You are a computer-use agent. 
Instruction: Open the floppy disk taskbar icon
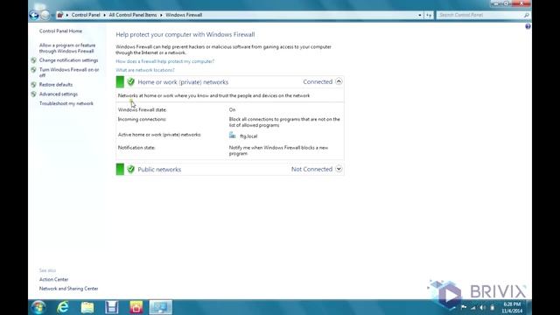(x=112, y=307)
